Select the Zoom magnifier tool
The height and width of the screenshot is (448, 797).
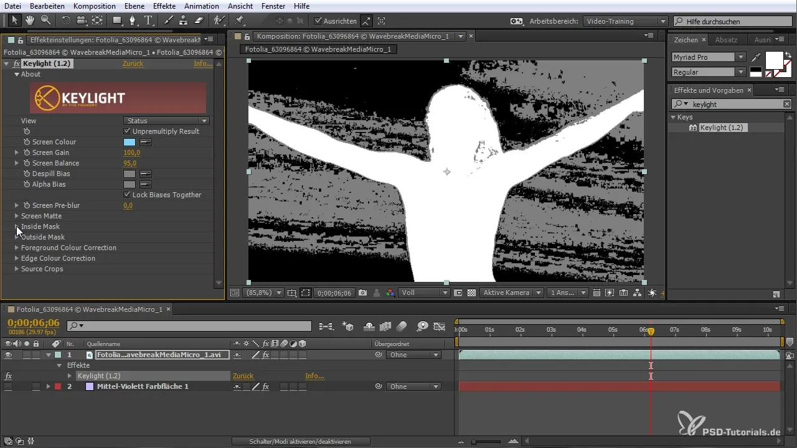click(x=45, y=21)
